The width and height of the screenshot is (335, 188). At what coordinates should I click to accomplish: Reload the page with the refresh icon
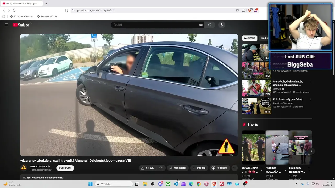pyautogui.click(x=14, y=10)
